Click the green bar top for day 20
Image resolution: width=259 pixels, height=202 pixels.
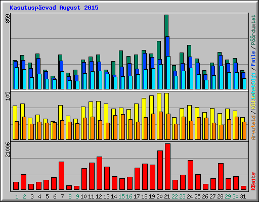[x=159, y=49]
